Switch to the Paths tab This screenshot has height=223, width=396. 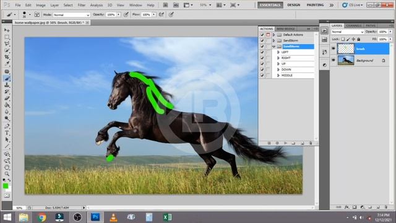371,25
